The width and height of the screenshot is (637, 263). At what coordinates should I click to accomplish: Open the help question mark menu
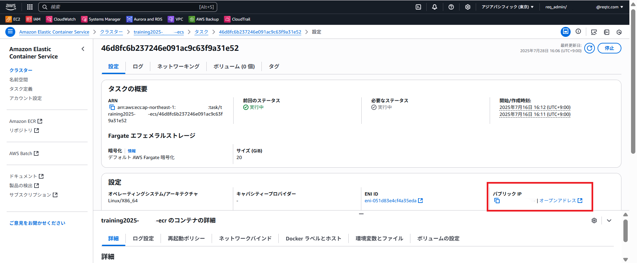click(451, 7)
